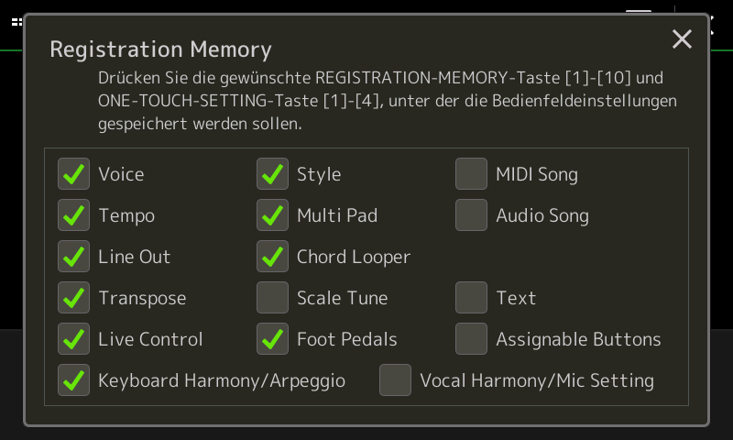Click the menu grid icon behind dialog
This screenshot has width=733, height=440.
(x=16, y=22)
